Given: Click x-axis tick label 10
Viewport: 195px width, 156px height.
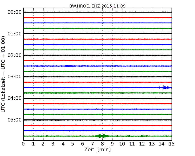Looking at the screenshot, I should (x=122, y=144).
